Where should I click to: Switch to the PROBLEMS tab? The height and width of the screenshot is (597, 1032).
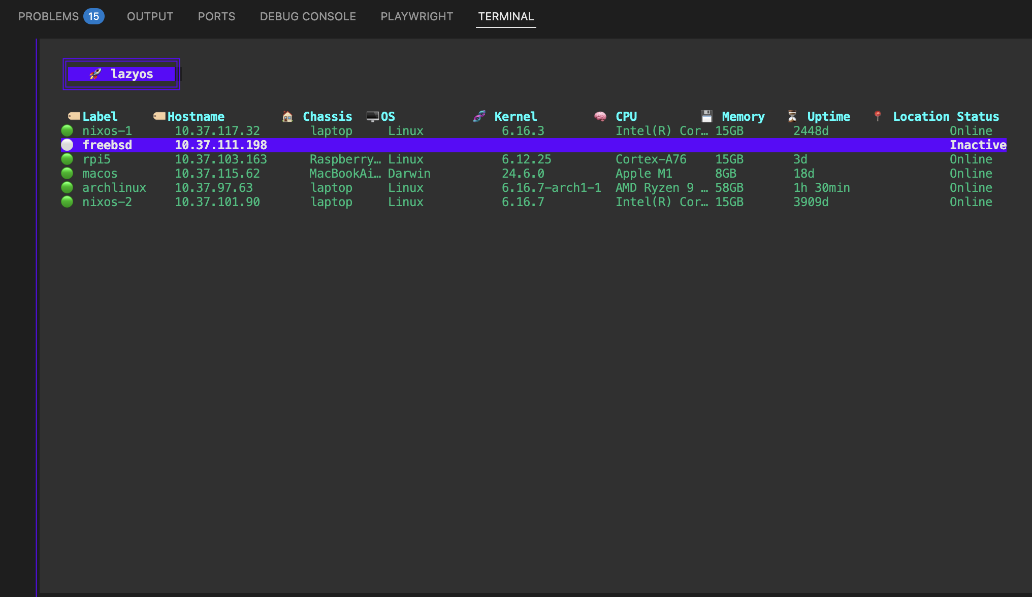[49, 16]
